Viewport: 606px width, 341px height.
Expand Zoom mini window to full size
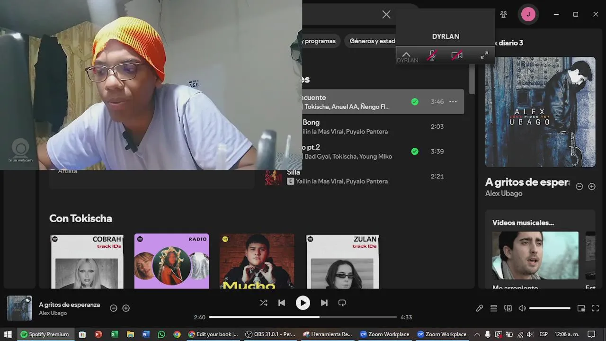(x=484, y=55)
